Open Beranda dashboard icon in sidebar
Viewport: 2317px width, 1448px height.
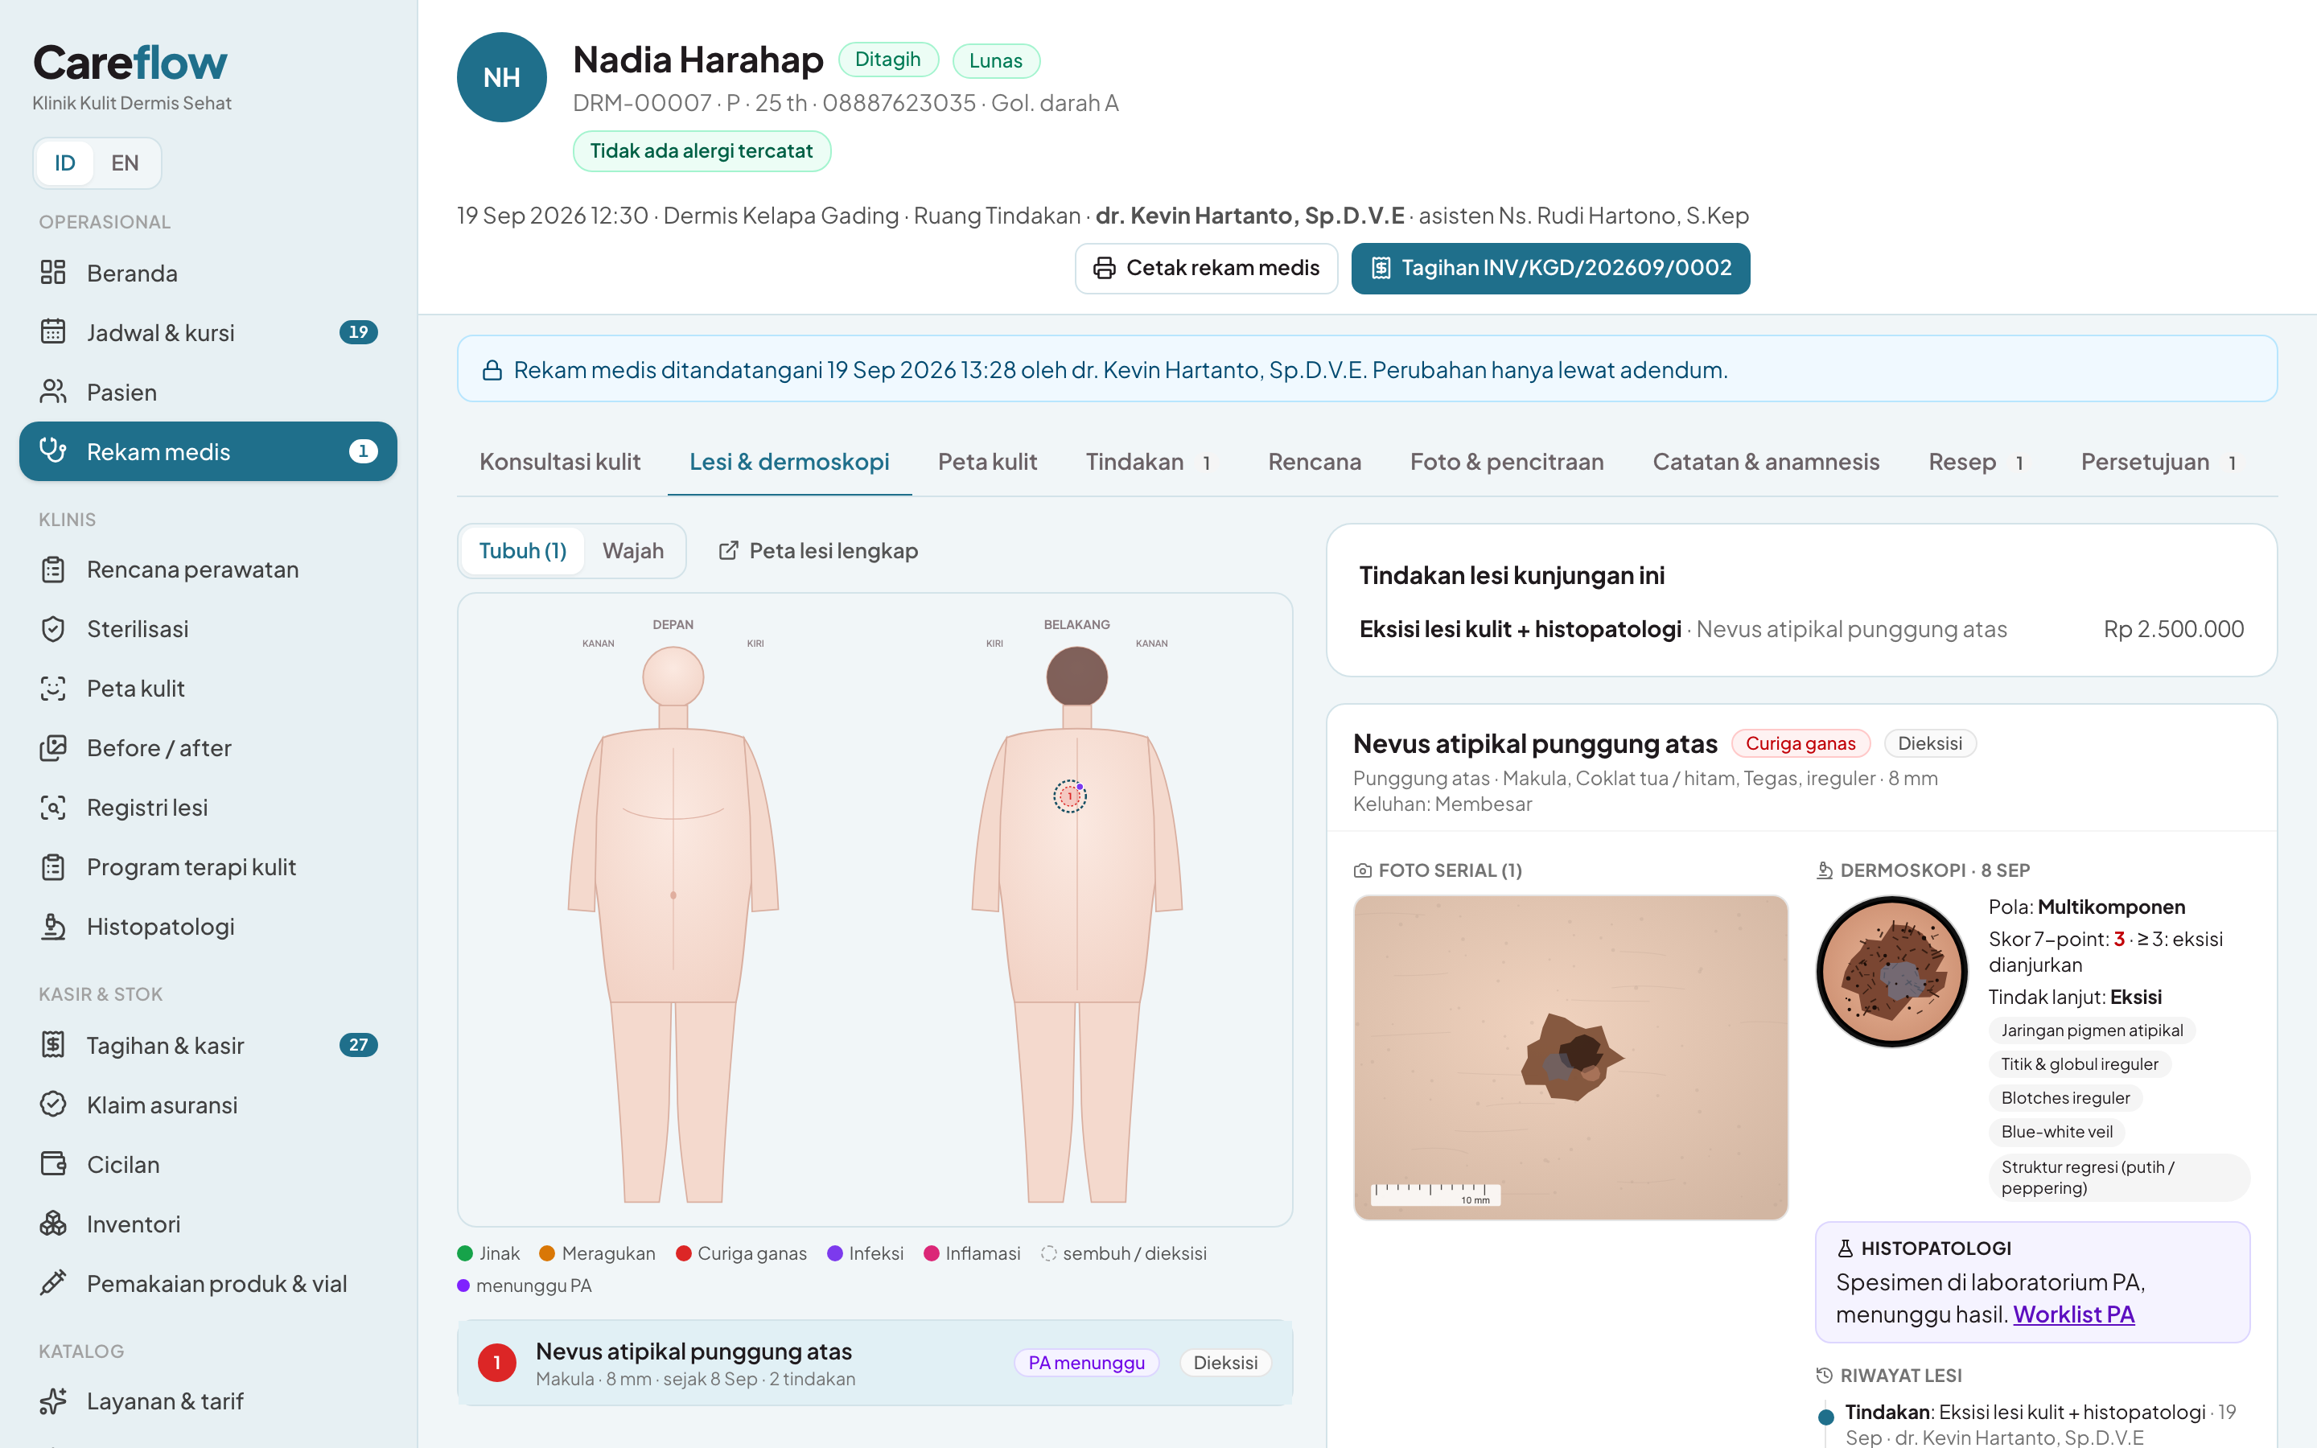click(x=52, y=273)
